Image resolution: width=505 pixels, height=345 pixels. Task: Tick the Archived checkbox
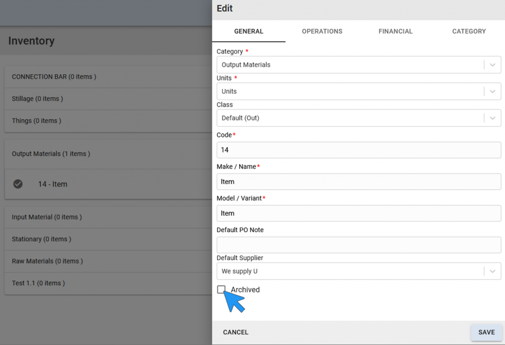point(221,289)
